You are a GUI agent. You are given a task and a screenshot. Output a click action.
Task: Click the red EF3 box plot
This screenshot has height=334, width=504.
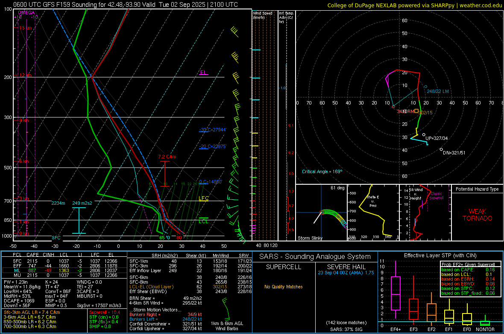[413, 300]
